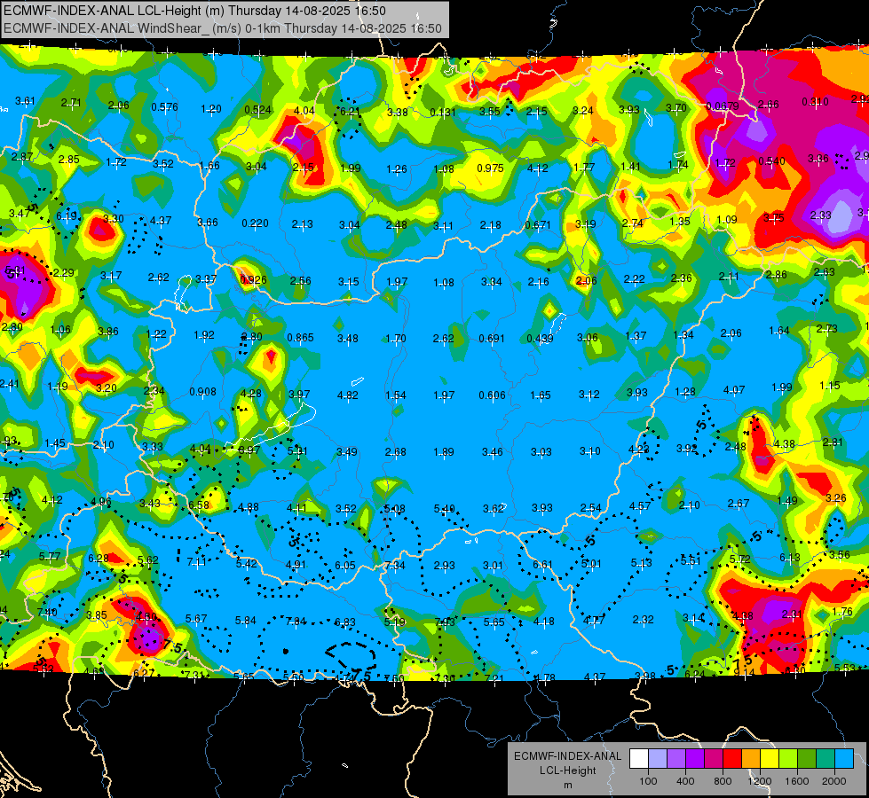Select the light blue swatch at the legend end
This screenshot has height=798, width=869.
point(844,759)
